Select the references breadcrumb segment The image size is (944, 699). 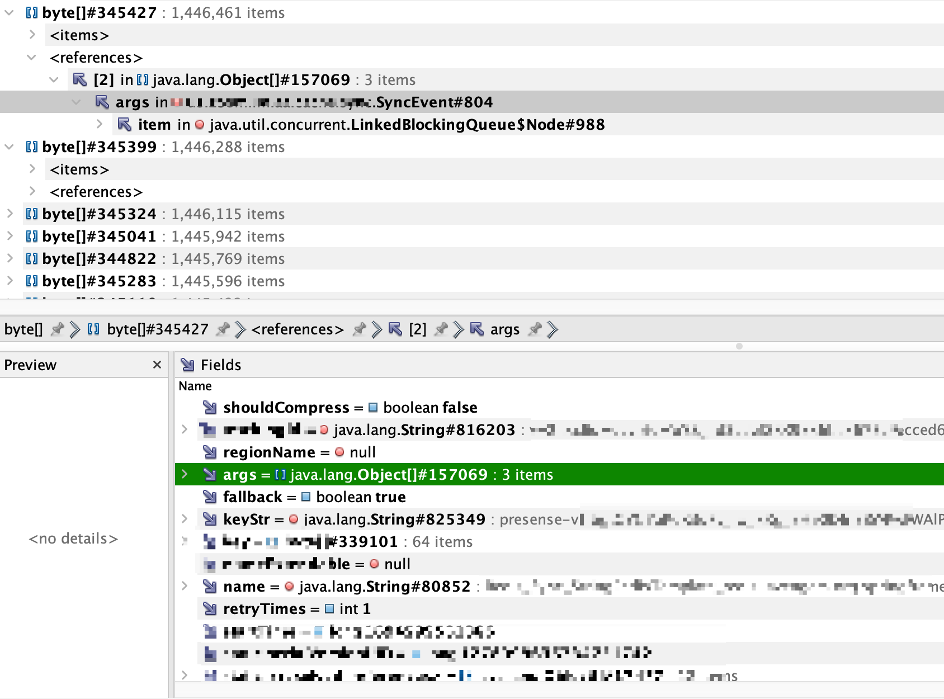tap(298, 329)
